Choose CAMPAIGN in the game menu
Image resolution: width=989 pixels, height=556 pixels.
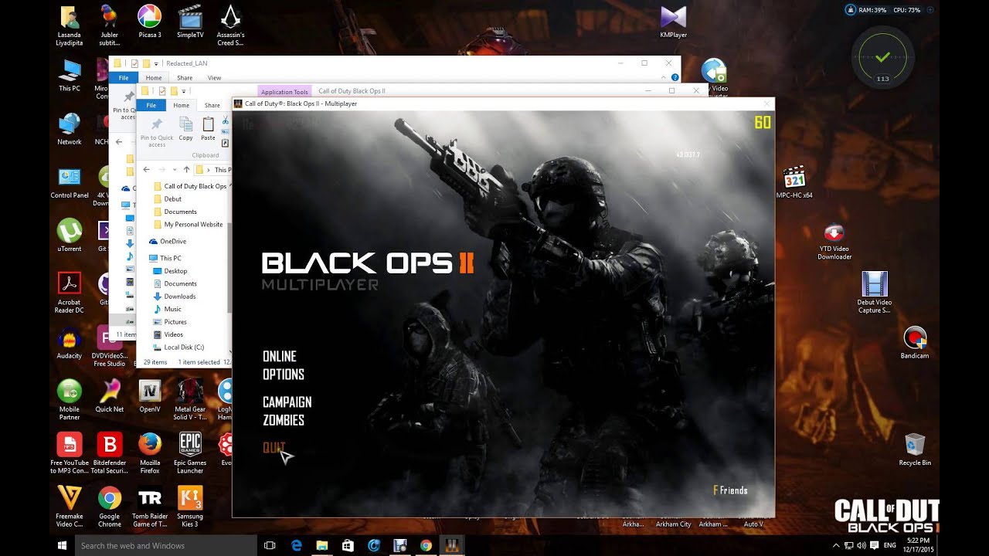(287, 402)
